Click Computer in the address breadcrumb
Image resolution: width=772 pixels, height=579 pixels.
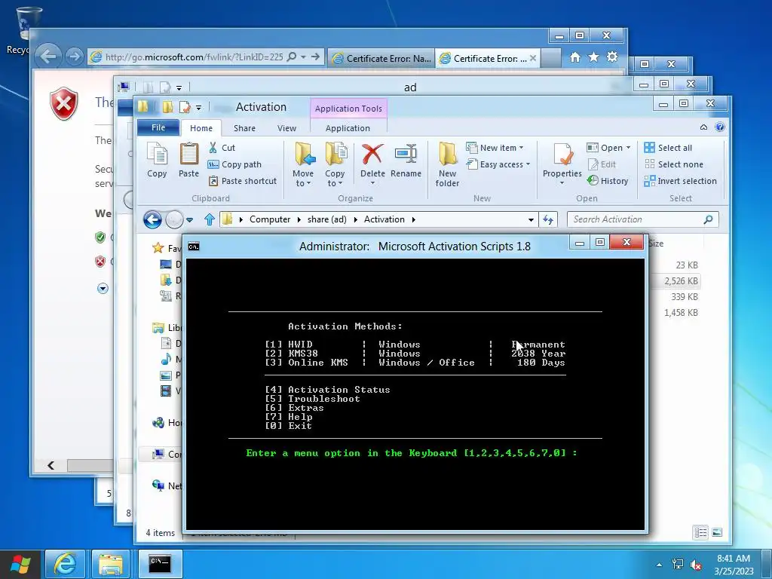tap(270, 219)
